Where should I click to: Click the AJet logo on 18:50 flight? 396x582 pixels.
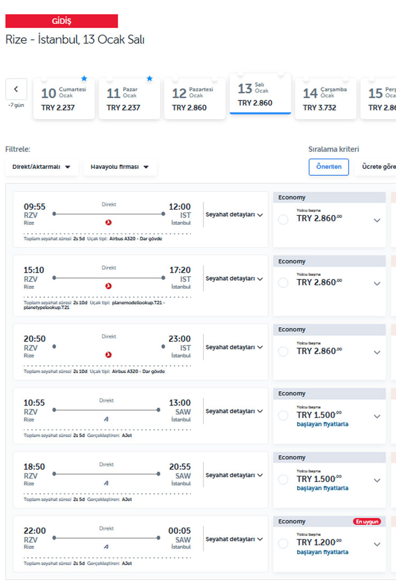tap(106, 483)
